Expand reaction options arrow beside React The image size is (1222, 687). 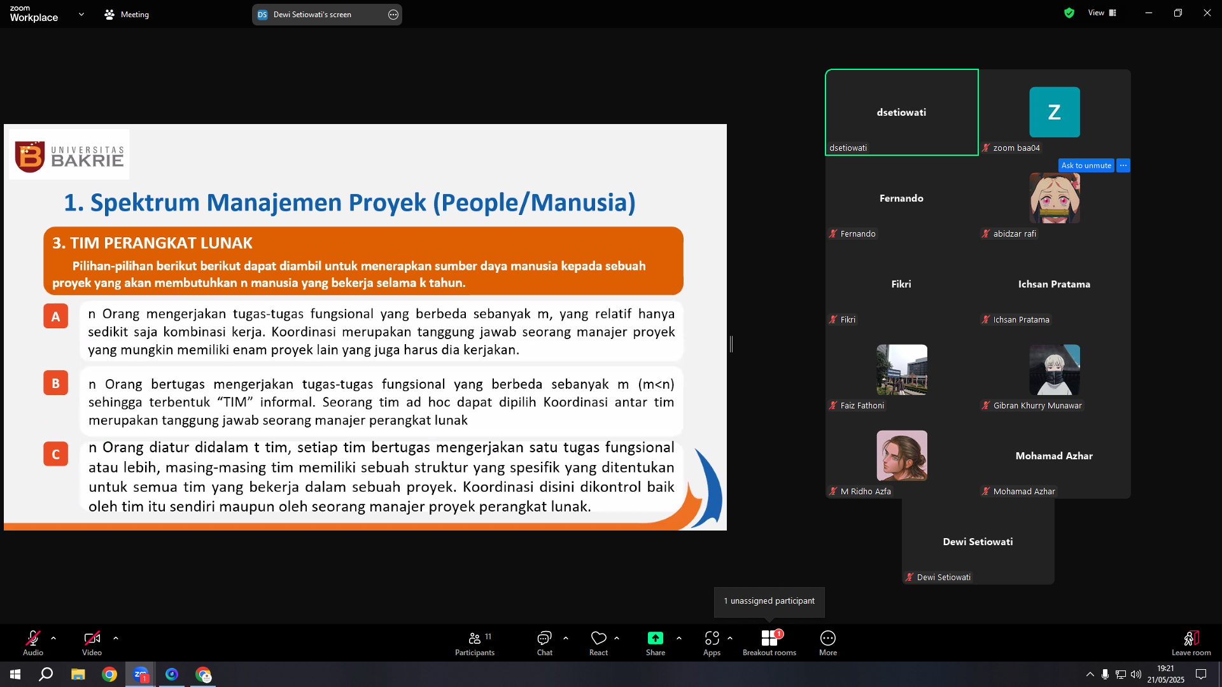[617, 638]
